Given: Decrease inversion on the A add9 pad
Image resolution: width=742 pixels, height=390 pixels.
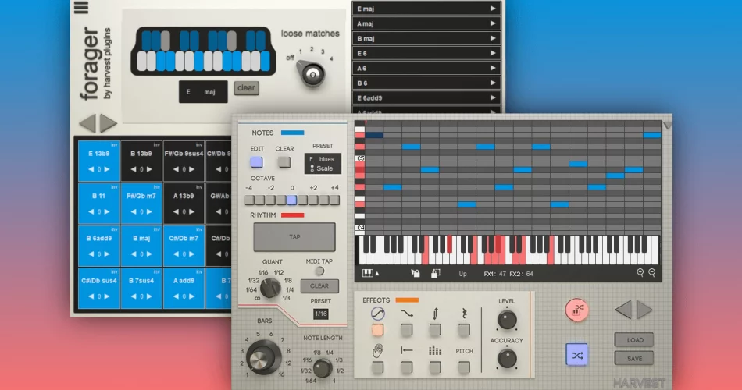Looking at the screenshot, I should (176, 296).
